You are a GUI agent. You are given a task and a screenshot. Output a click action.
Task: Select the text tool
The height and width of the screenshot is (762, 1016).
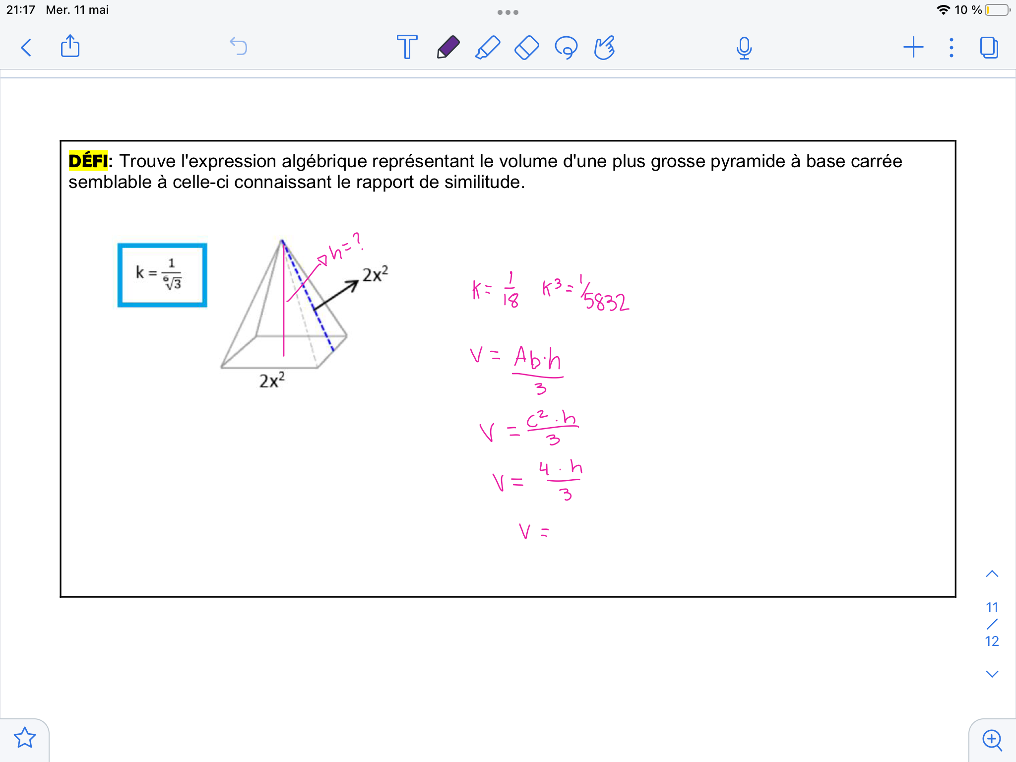click(407, 48)
